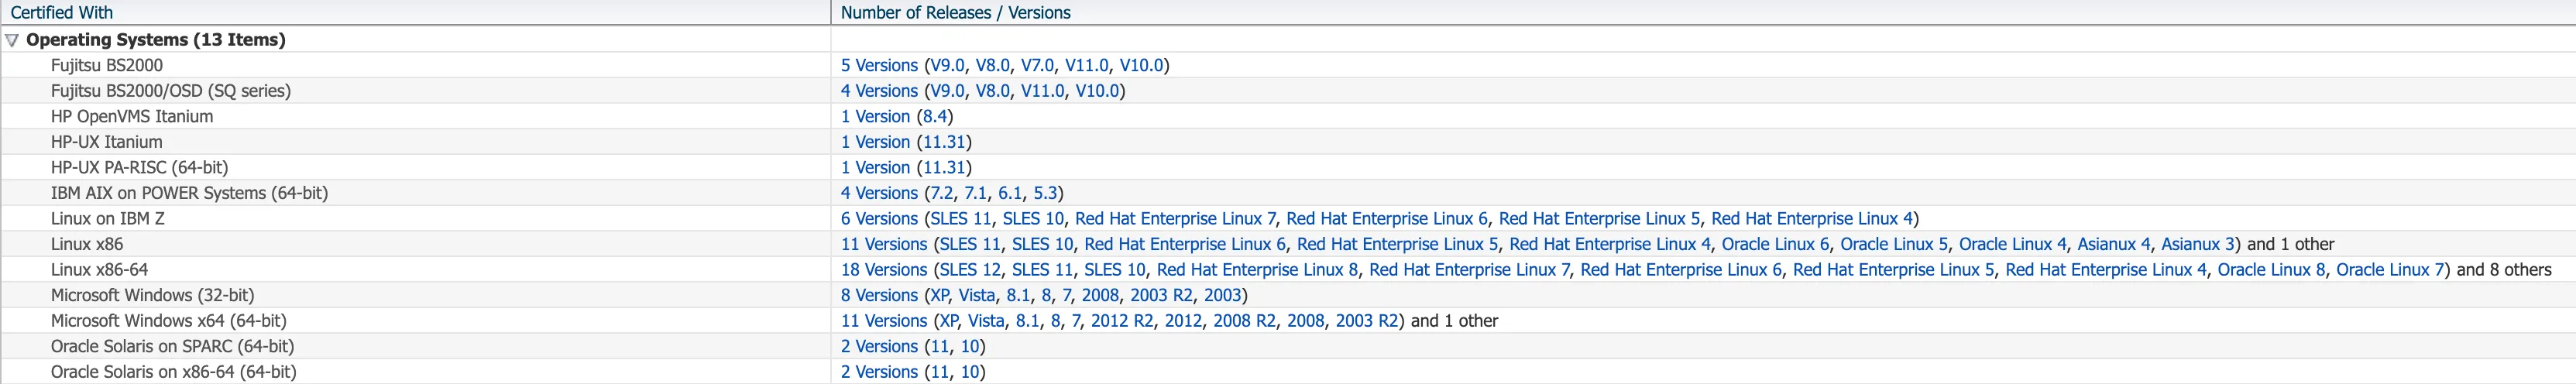Select the Linux x86-64 row label

(x=99, y=270)
